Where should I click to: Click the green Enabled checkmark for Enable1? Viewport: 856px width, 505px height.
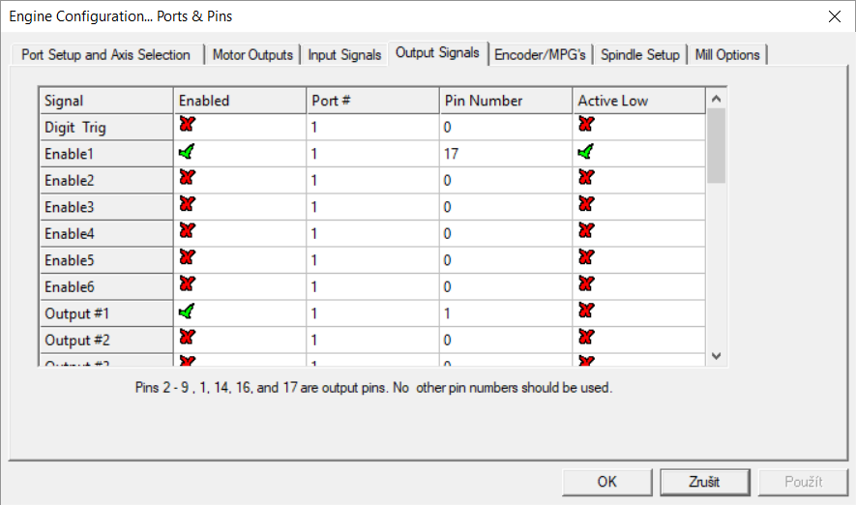point(187,152)
